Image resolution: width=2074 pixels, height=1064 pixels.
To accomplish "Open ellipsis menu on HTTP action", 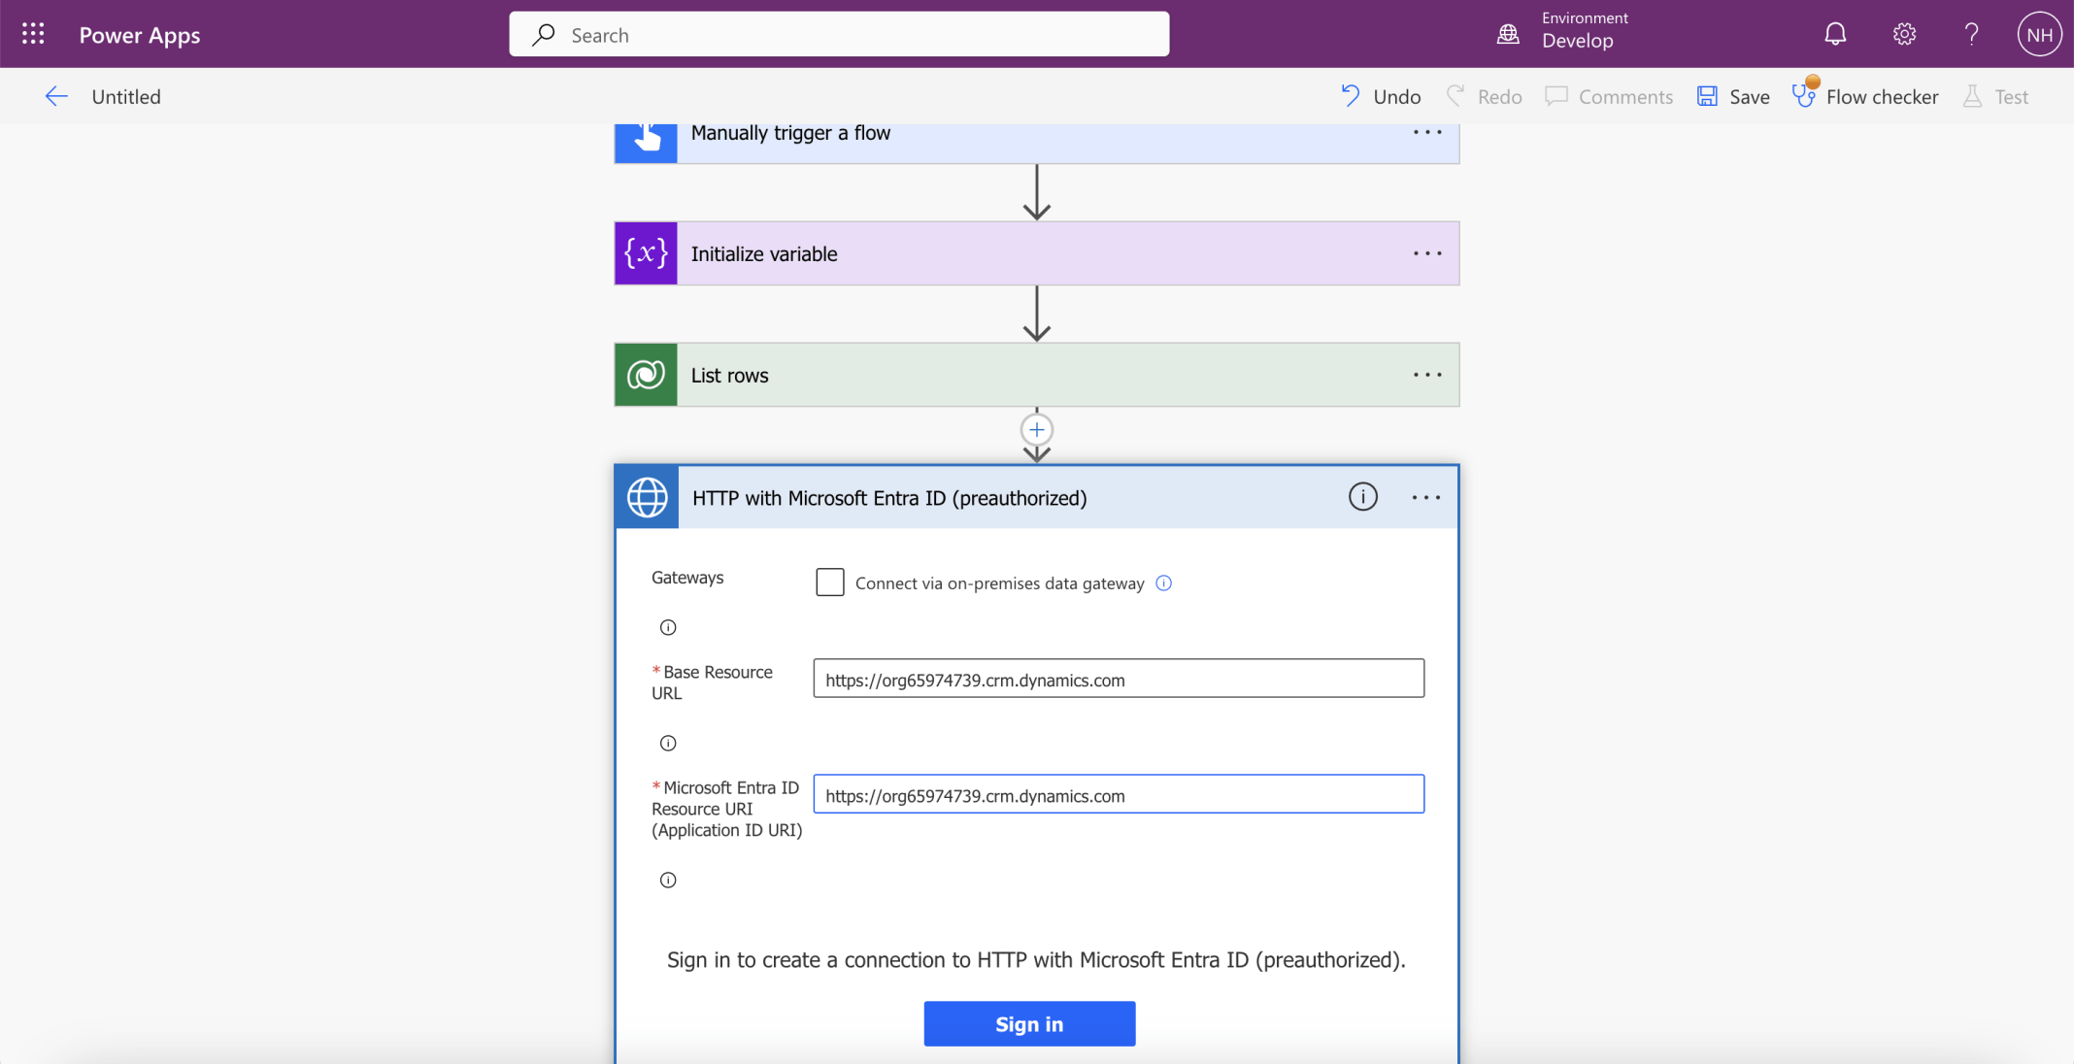I will click(1425, 497).
